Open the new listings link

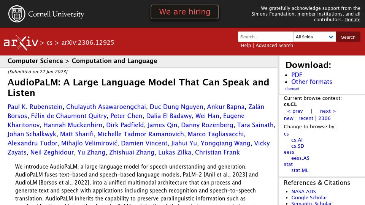click(x=289, y=118)
